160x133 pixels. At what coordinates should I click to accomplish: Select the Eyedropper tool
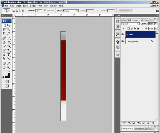click(9, 63)
